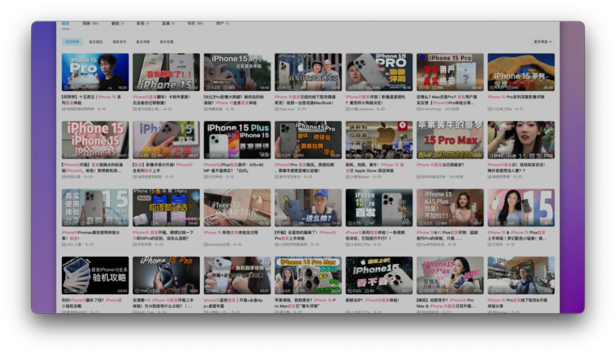Viewport: 616px width, 355px height.
Task: Open iPhone 15 PRO 影像评测 thumbnail
Action: point(379,72)
